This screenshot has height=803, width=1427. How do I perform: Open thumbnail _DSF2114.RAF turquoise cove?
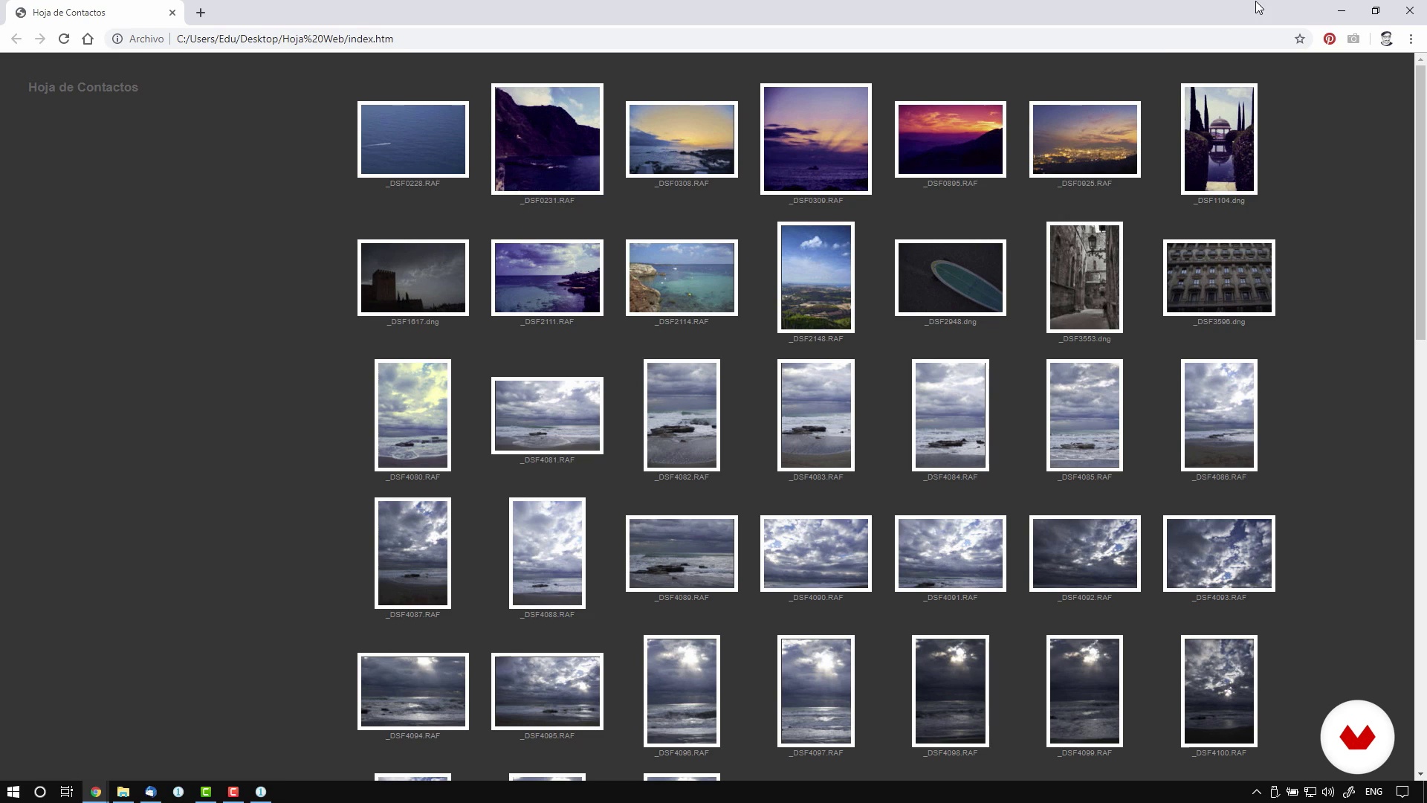[682, 277]
